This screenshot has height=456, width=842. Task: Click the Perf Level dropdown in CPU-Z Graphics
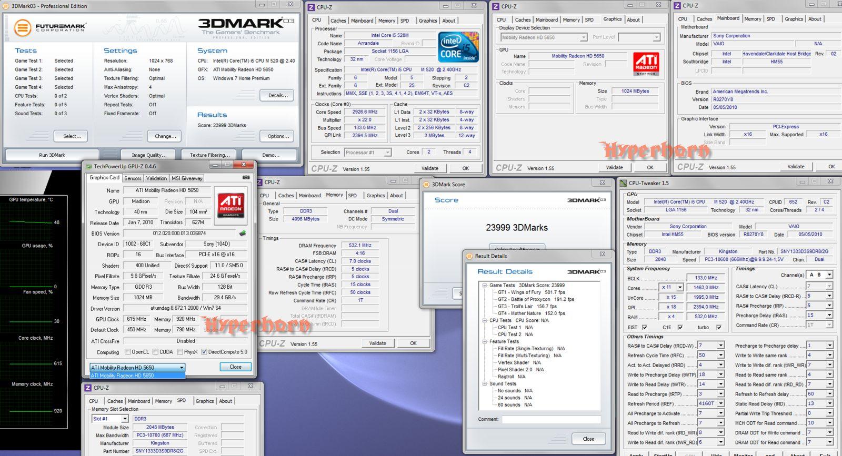(639, 37)
